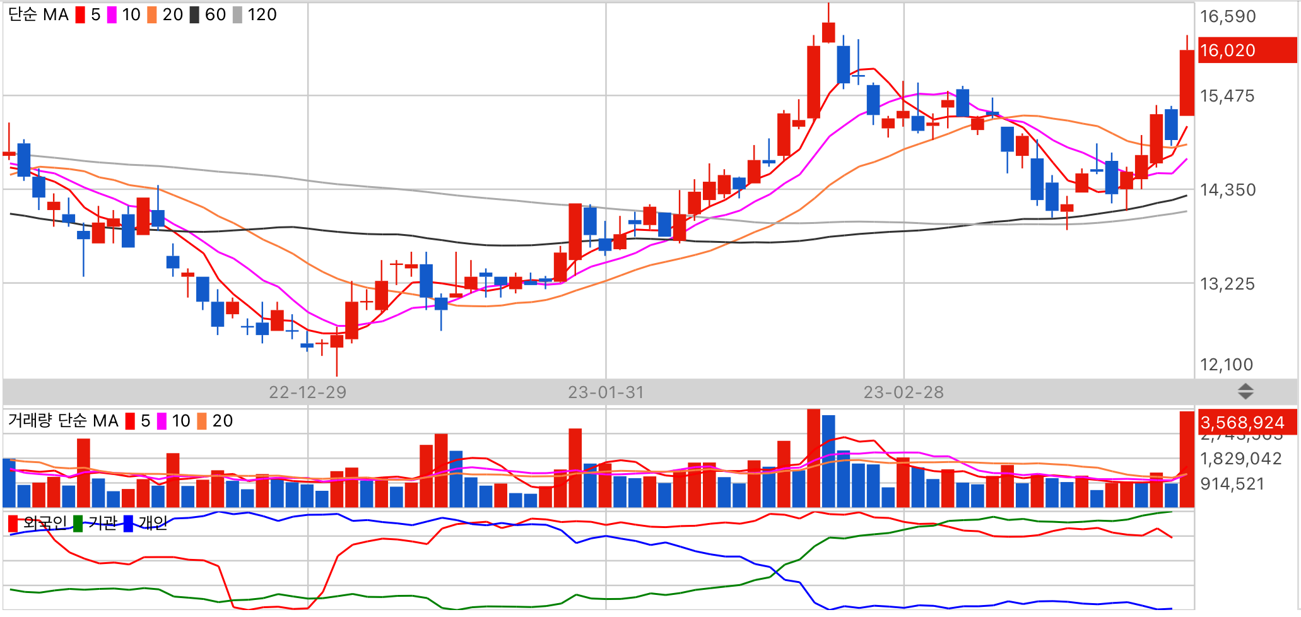This screenshot has height=617, width=1301.
Task: Click the '60' price MA period label
Action: tap(216, 15)
